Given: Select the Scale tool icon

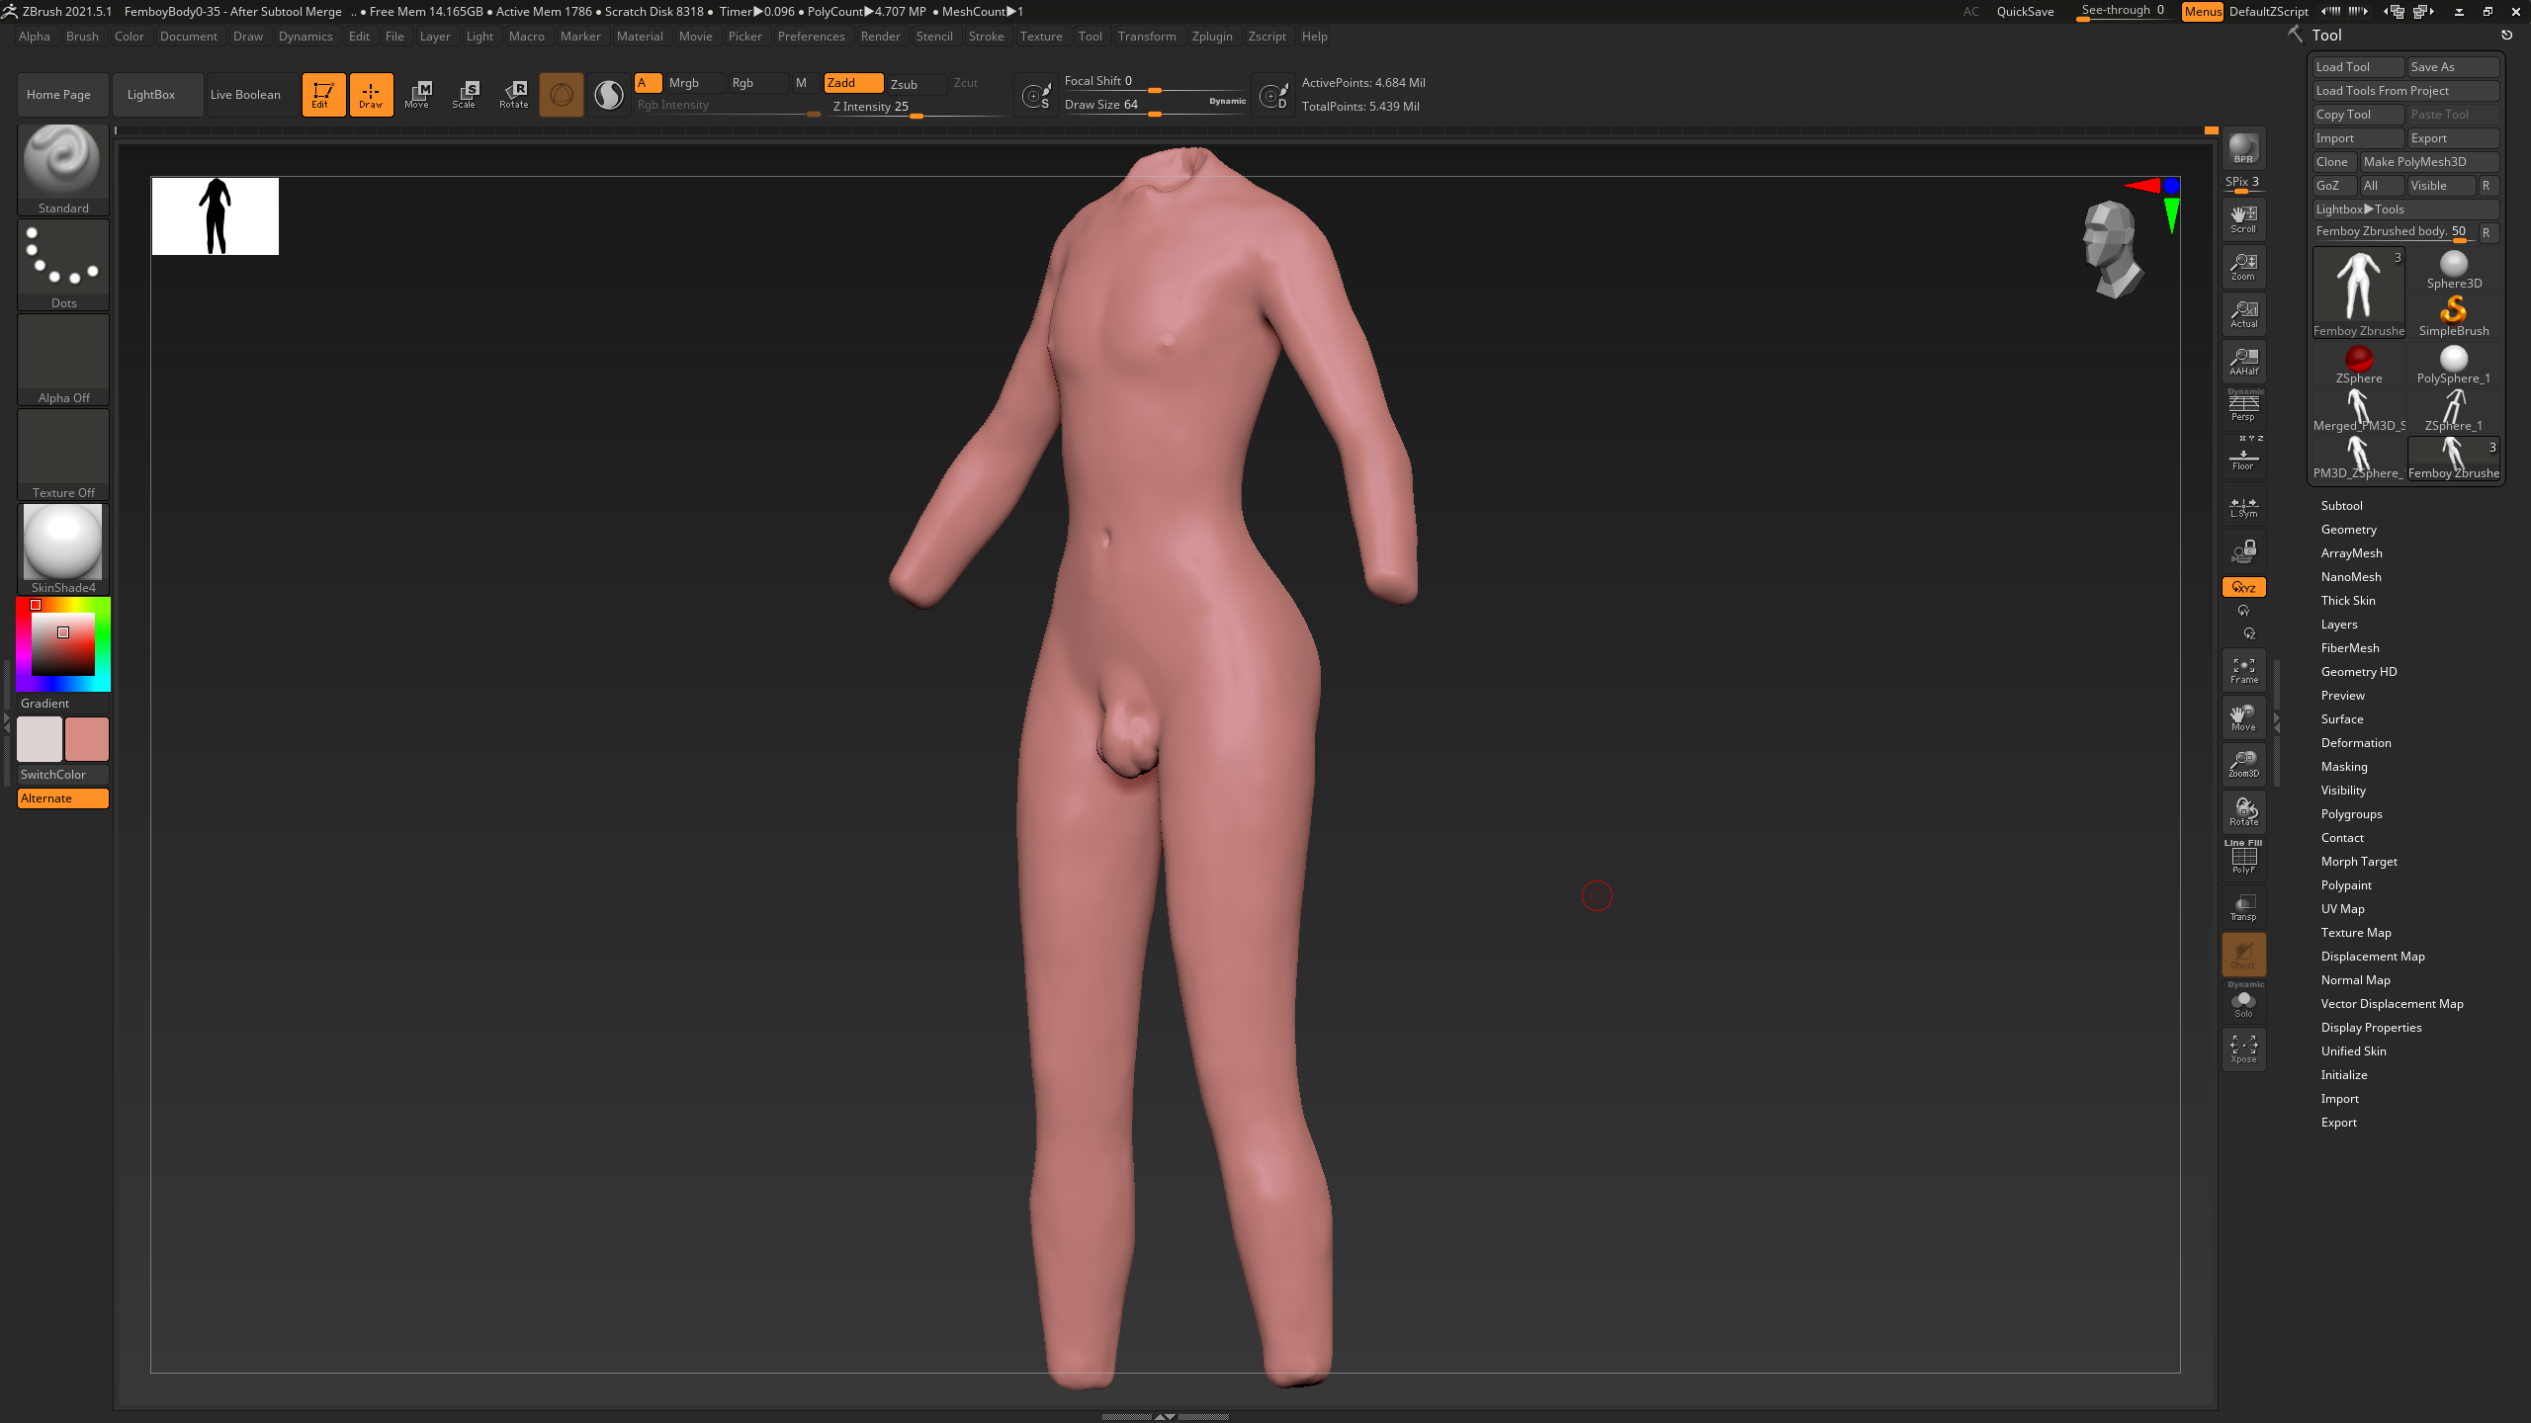Looking at the screenshot, I should (x=465, y=94).
